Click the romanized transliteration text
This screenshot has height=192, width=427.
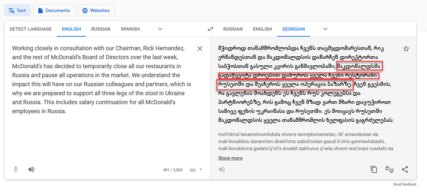(x=305, y=142)
